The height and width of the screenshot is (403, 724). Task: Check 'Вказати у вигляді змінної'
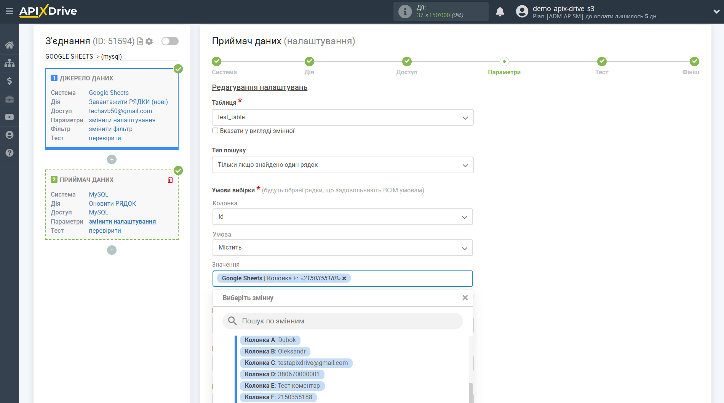pyautogui.click(x=215, y=131)
